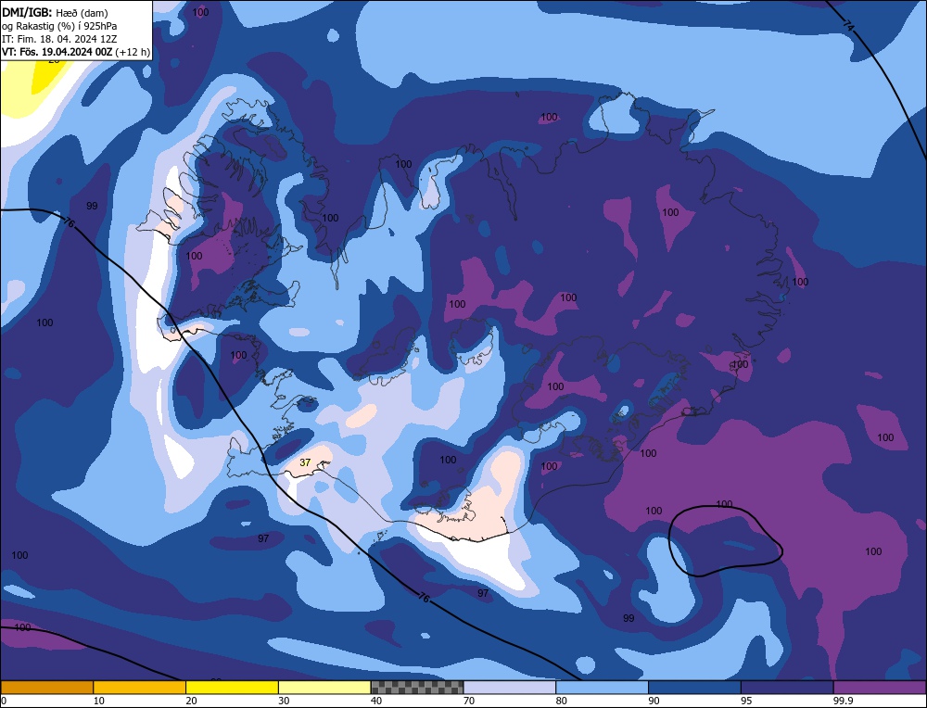The height and width of the screenshot is (708, 927).
Task: Click the pale yellow 30–40 legend swatch
Action: [x=324, y=687]
